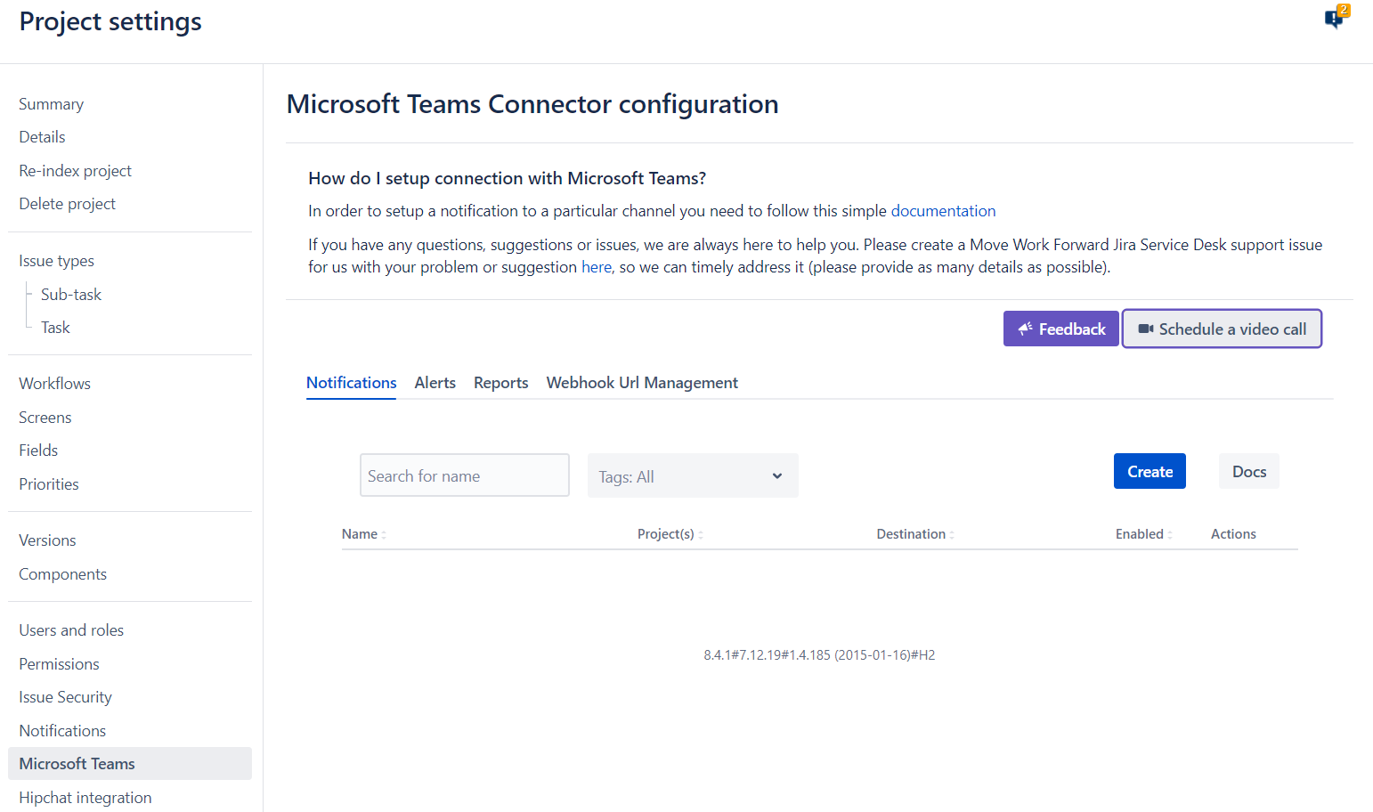Open the documentation link
This screenshot has width=1373, height=812.
tap(943, 211)
